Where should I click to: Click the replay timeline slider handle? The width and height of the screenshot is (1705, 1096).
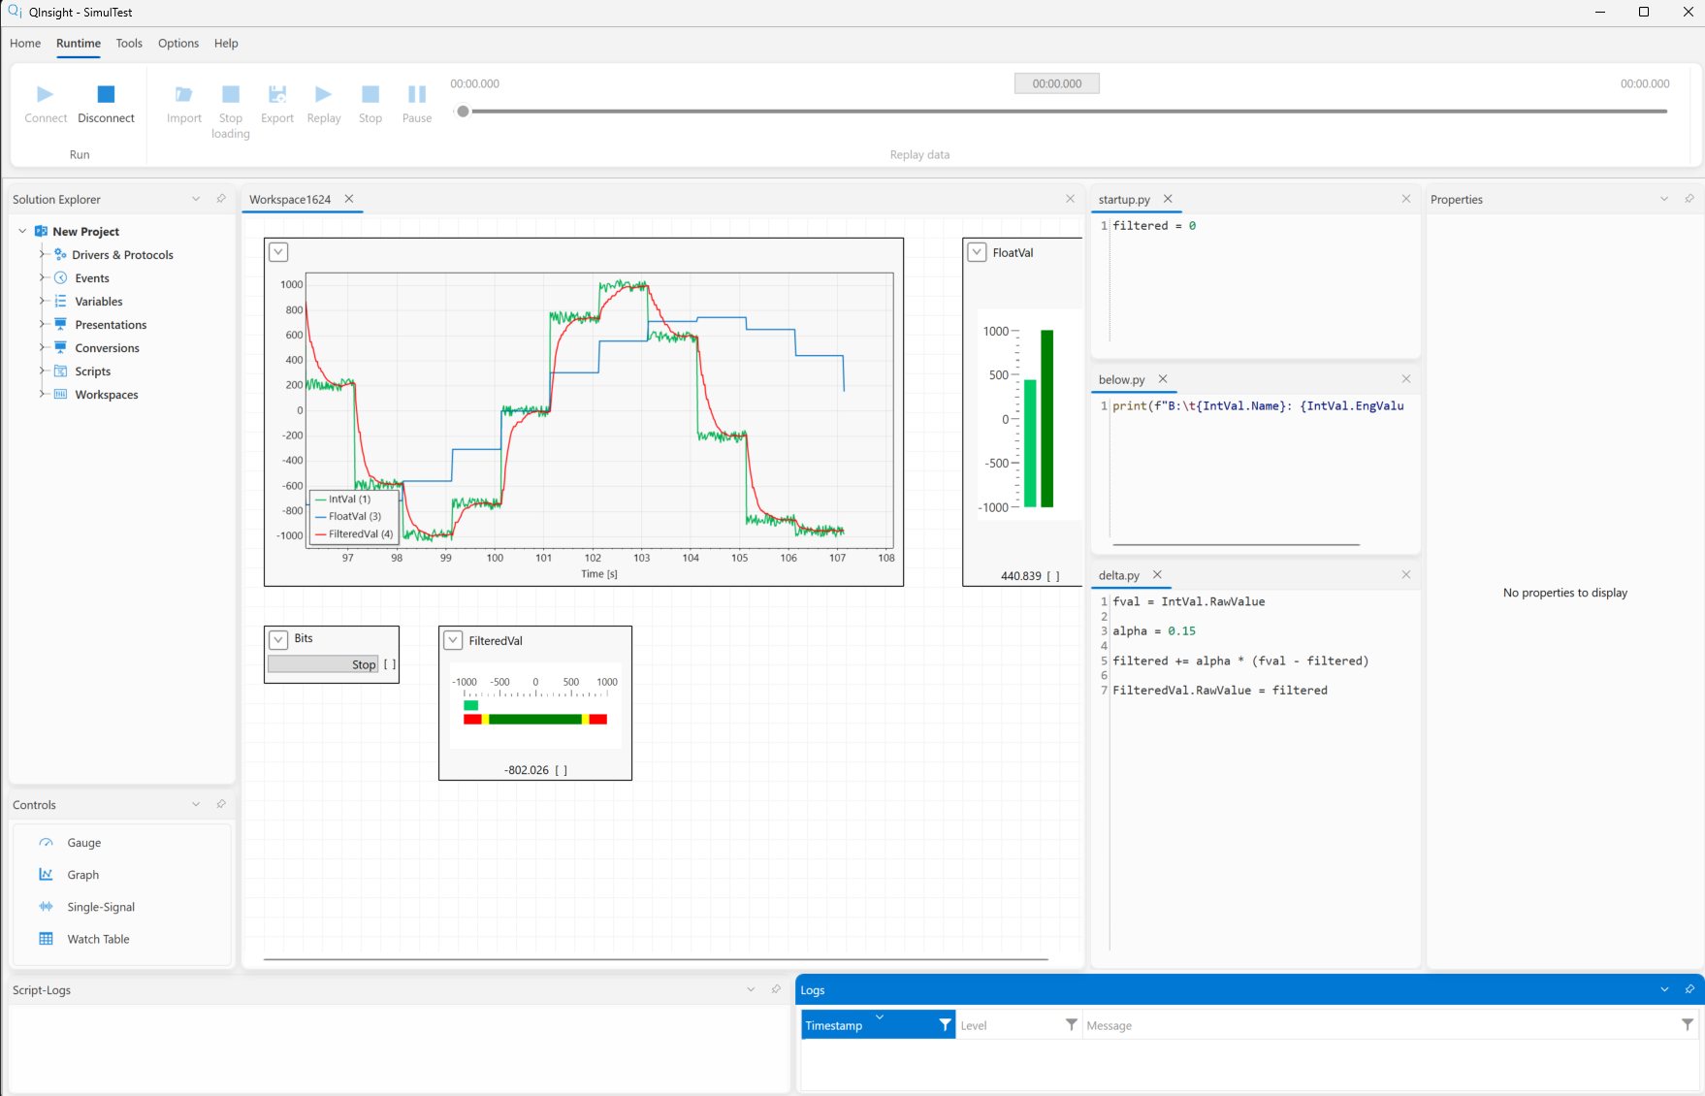(x=464, y=112)
